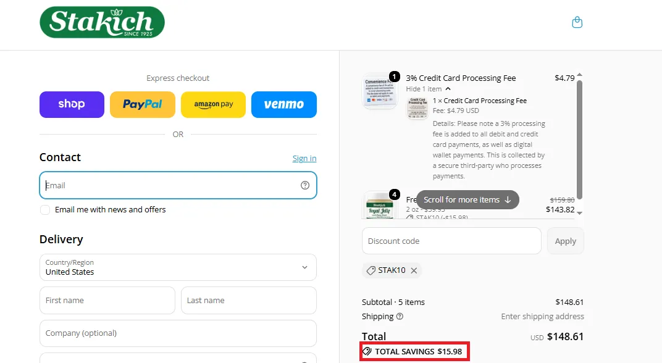Remove the STAK10 discount code
The height and width of the screenshot is (363, 662).
pyautogui.click(x=414, y=270)
